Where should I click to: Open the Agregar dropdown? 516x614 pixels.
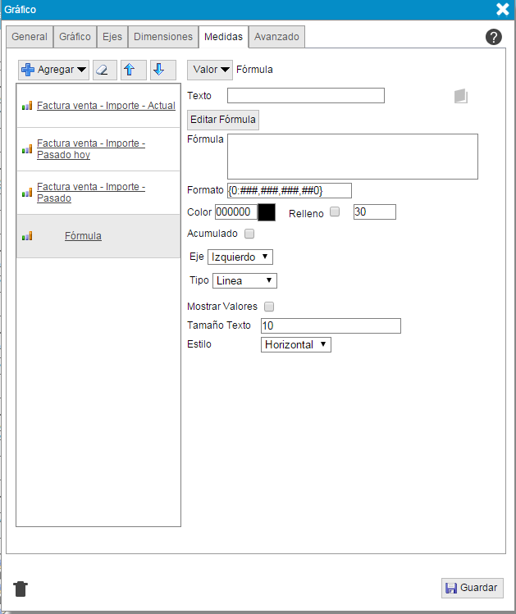click(54, 70)
